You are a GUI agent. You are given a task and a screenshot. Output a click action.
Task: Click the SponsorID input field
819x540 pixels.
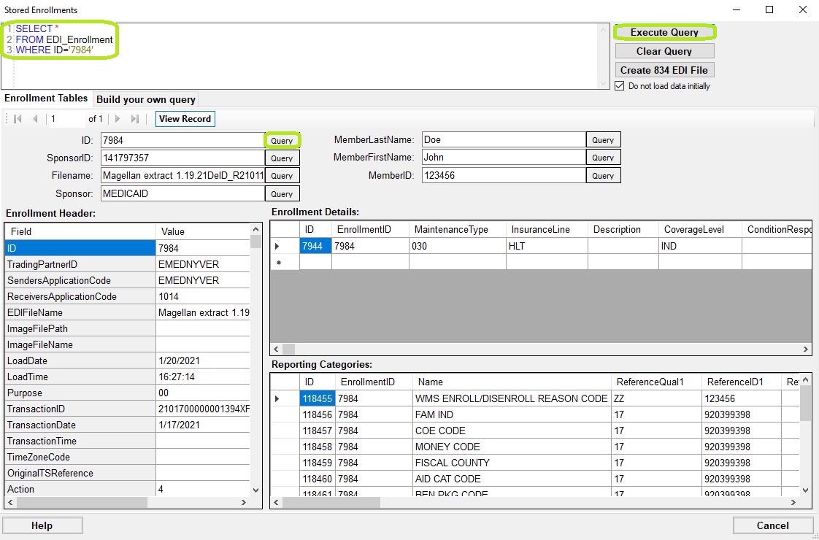point(182,158)
